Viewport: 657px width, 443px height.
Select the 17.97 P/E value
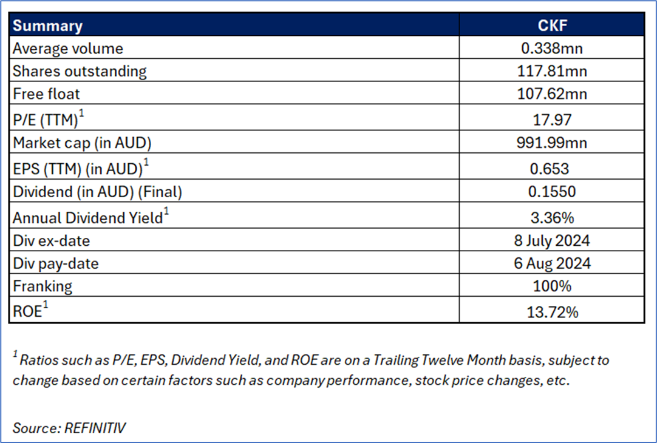point(552,120)
